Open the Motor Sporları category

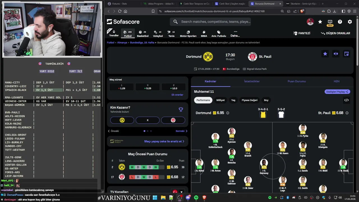point(188,34)
